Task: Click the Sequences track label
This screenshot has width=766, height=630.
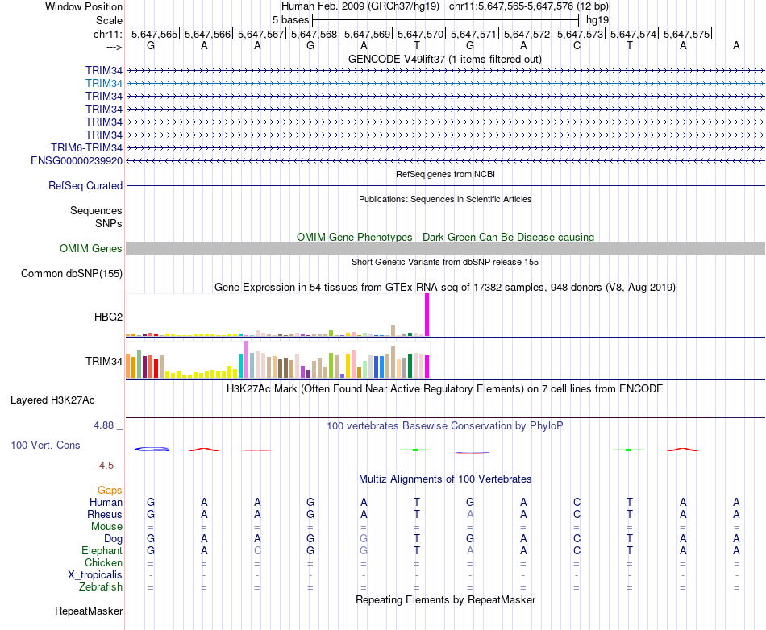Action: click(96, 211)
